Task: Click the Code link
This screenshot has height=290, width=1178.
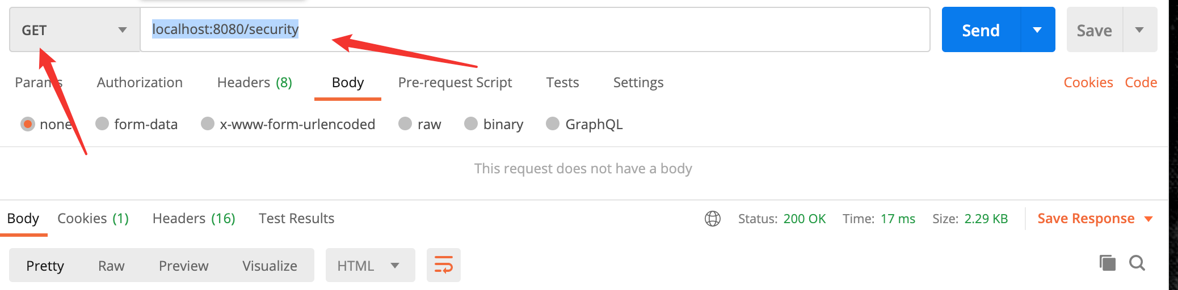Action: pos(1141,83)
